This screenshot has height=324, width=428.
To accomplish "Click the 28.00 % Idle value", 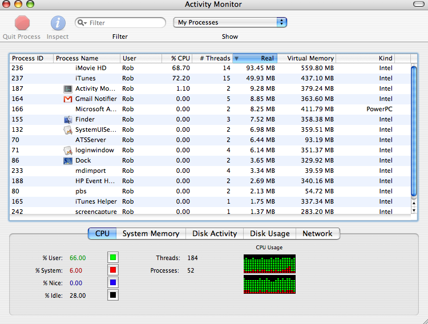I will pyautogui.click(x=78, y=295).
